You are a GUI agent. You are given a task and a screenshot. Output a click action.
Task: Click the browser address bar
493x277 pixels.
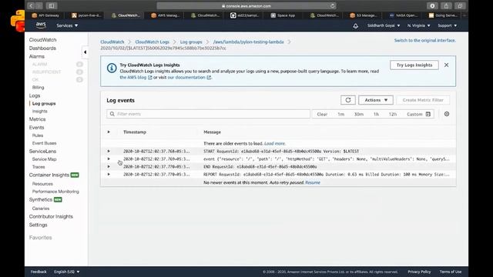pyautogui.click(x=246, y=6)
